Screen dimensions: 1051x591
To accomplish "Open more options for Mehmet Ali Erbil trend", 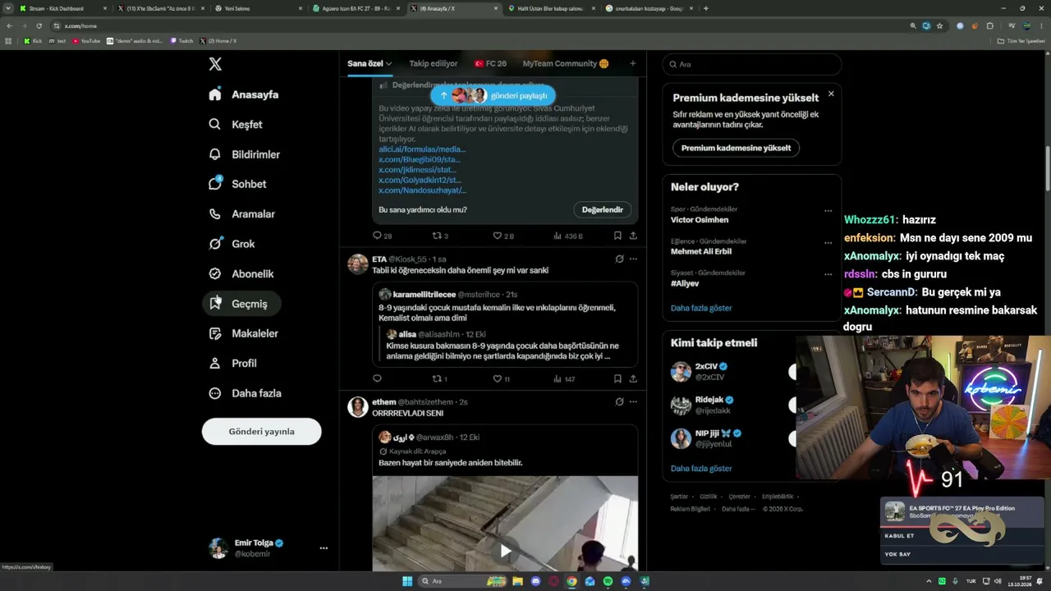I will click(828, 243).
